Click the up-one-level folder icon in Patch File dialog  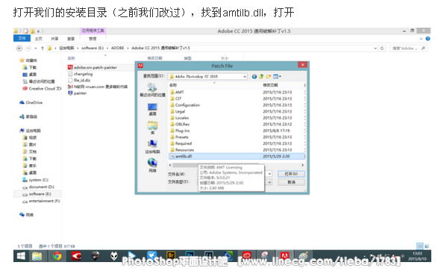click(x=261, y=76)
